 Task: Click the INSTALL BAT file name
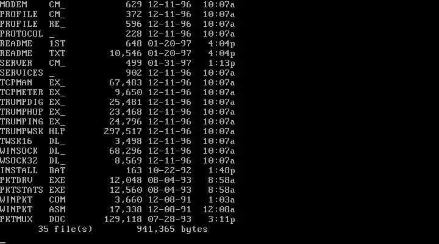point(32,170)
